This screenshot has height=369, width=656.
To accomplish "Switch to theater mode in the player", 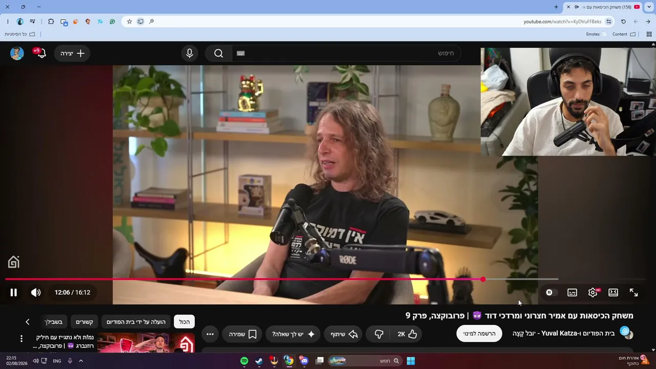I will [613, 293].
